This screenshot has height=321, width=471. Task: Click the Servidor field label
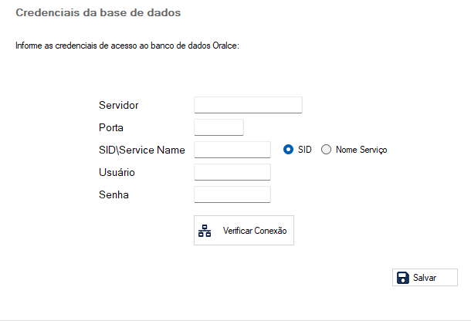click(x=119, y=105)
